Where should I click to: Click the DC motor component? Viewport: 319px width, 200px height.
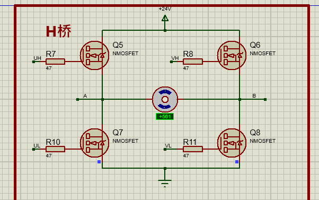coord(165,99)
